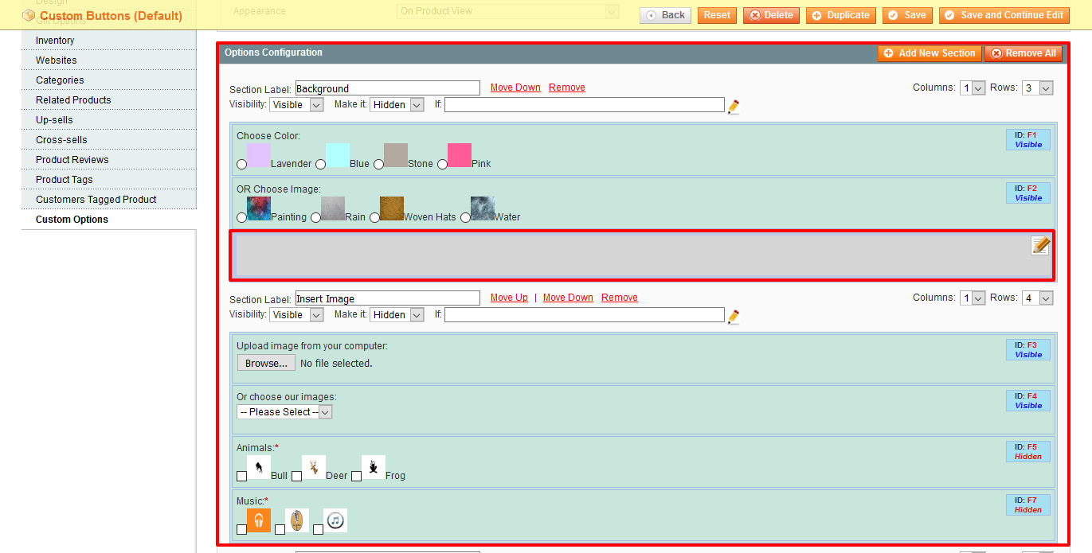The height and width of the screenshot is (553, 1092).
Task: Click the Frog animal icon
Action: (374, 467)
